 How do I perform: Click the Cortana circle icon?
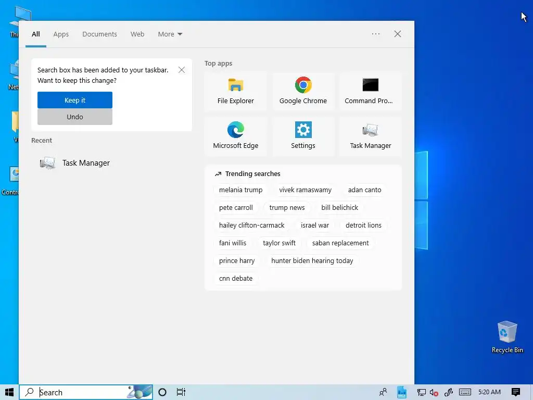pyautogui.click(x=162, y=392)
